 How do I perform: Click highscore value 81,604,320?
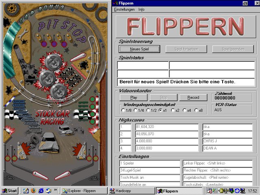point(167,127)
